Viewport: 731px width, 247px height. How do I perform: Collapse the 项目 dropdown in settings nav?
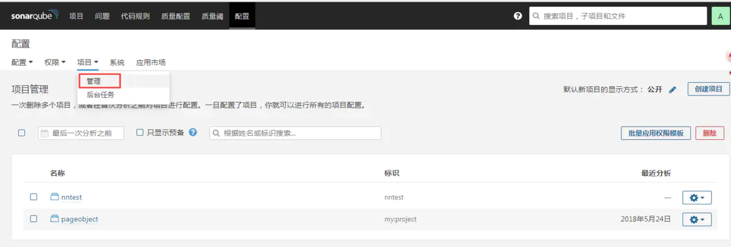88,62
